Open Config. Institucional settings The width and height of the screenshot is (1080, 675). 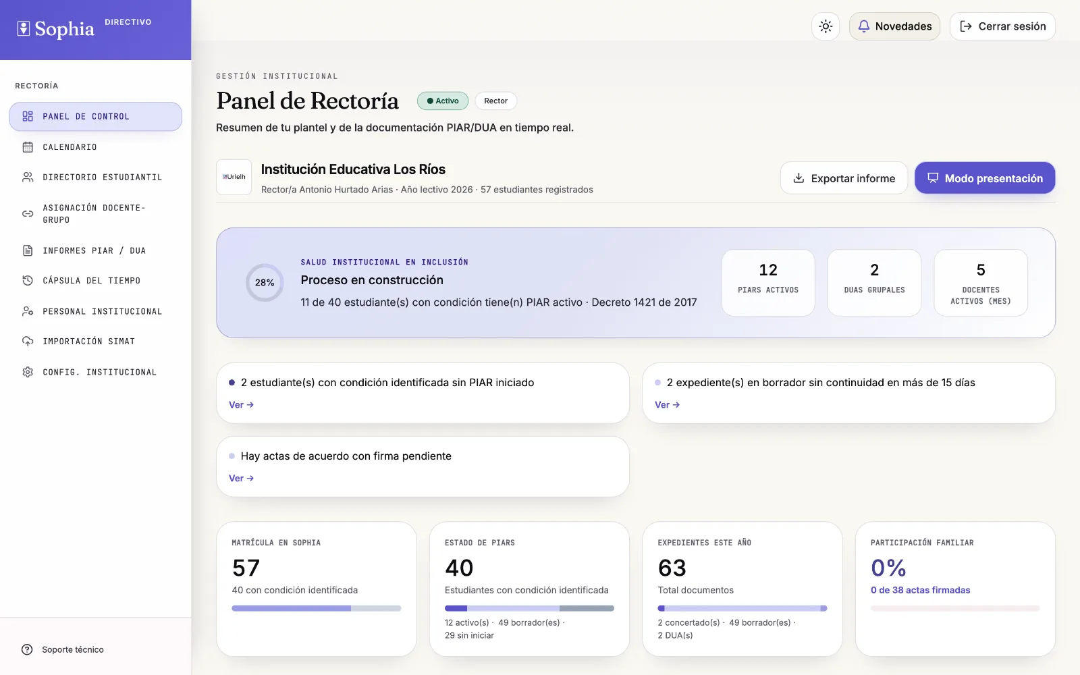click(95, 372)
